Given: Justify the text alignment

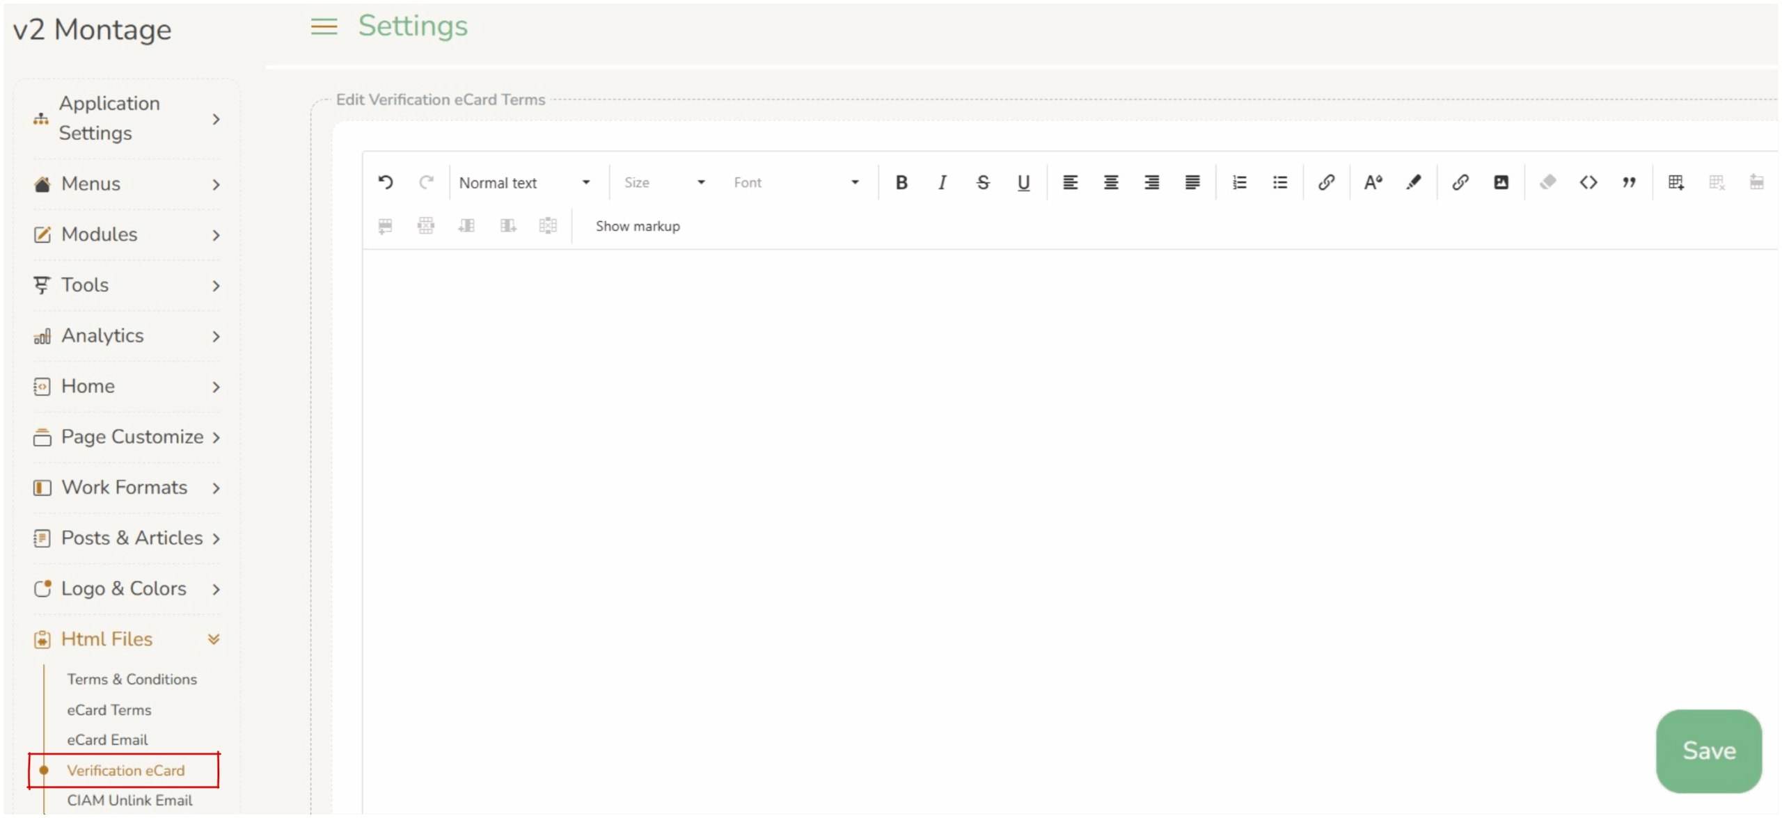Looking at the screenshot, I should [x=1192, y=182].
